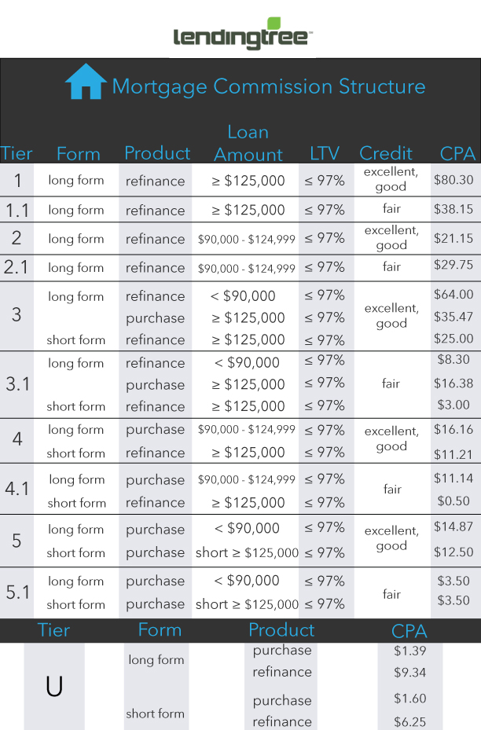481x730 pixels.
Task: Select the Tier 2.1 row label
Action: click(17, 267)
